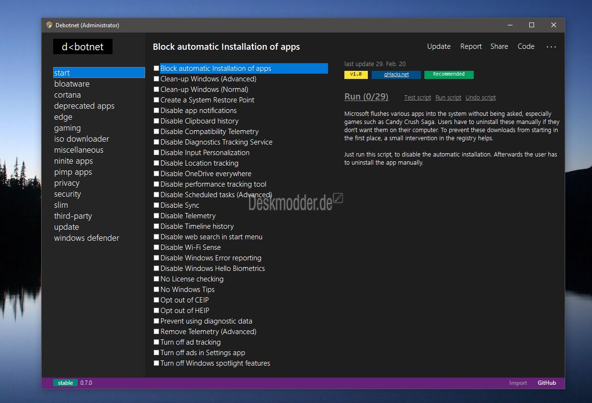Image resolution: width=592 pixels, height=403 pixels.
Task: Select the bloatware category
Action: click(x=72, y=84)
